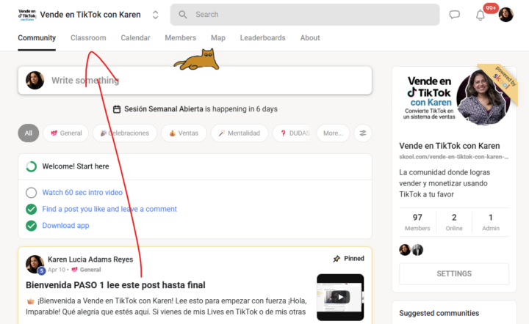Click the calendar icon beside Sesión Semanal
This screenshot has width=529, height=324.
pos(117,109)
